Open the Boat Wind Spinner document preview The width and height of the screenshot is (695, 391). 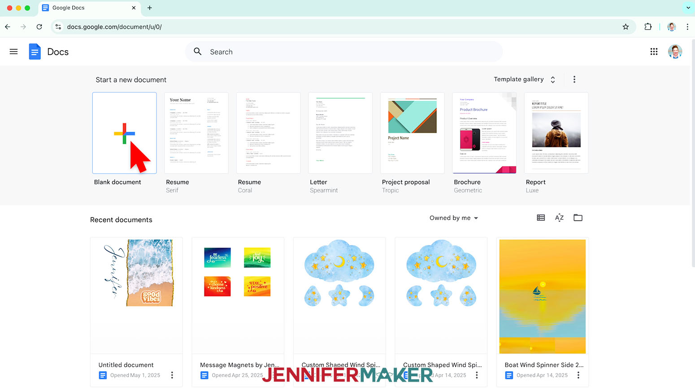(543, 295)
